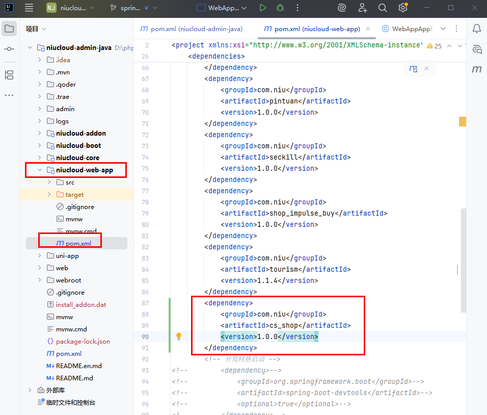Open IDE settings gear icon
This screenshot has height=415, width=487.
403,8
